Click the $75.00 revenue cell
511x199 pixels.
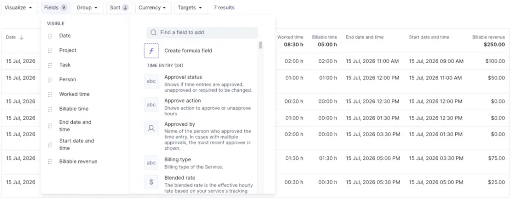(496, 159)
